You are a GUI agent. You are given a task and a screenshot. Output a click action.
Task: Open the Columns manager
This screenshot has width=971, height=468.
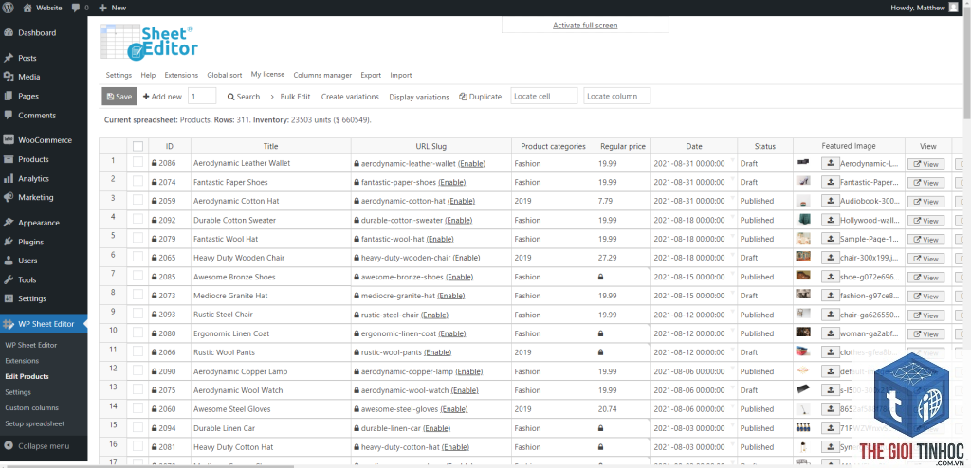pos(322,75)
